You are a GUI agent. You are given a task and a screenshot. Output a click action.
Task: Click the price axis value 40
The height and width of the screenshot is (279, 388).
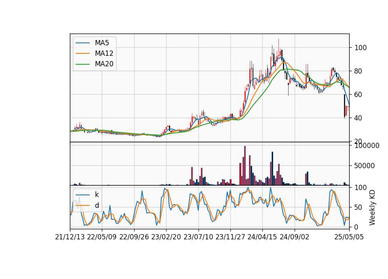pyautogui.click(x=358, y=118)
